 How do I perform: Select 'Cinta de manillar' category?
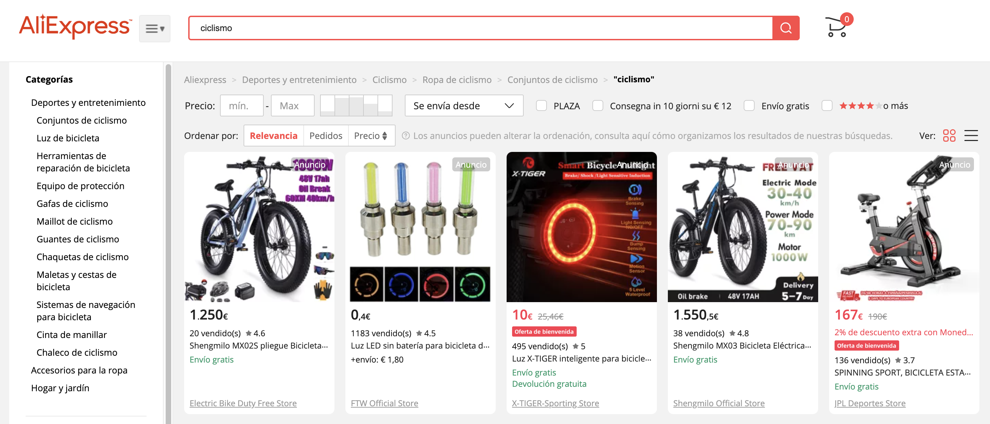click(x=71, y=335)
